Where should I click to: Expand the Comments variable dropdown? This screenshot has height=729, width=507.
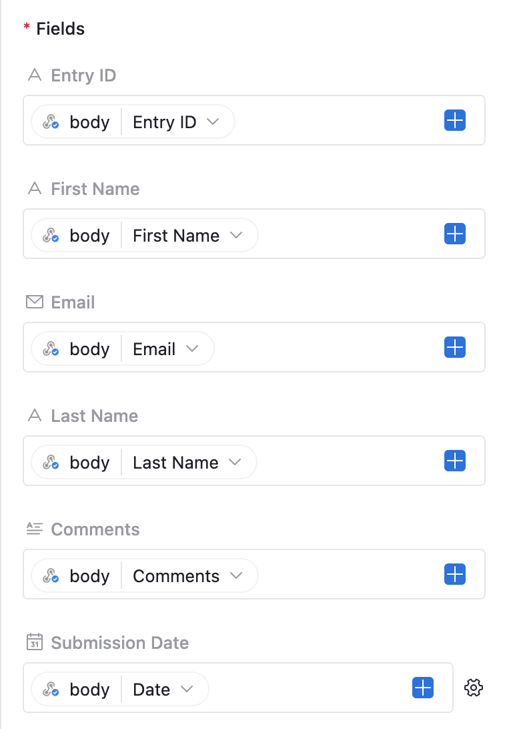click(235, 576)
